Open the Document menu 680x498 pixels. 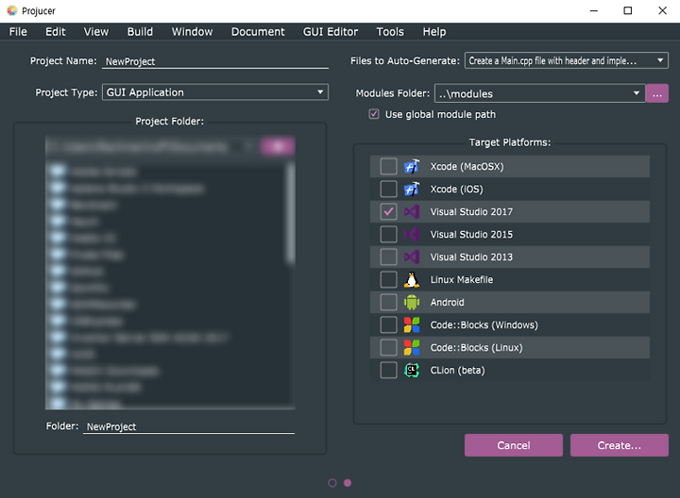pyautogui.click(x=258, y=32)
